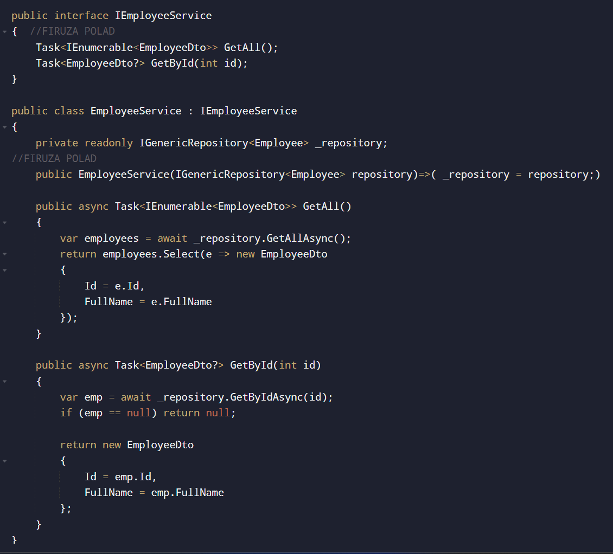This screenshot has width=613, height=554.
Task: Click the EmployeeService constructor name
Action: tap(124, 175)
